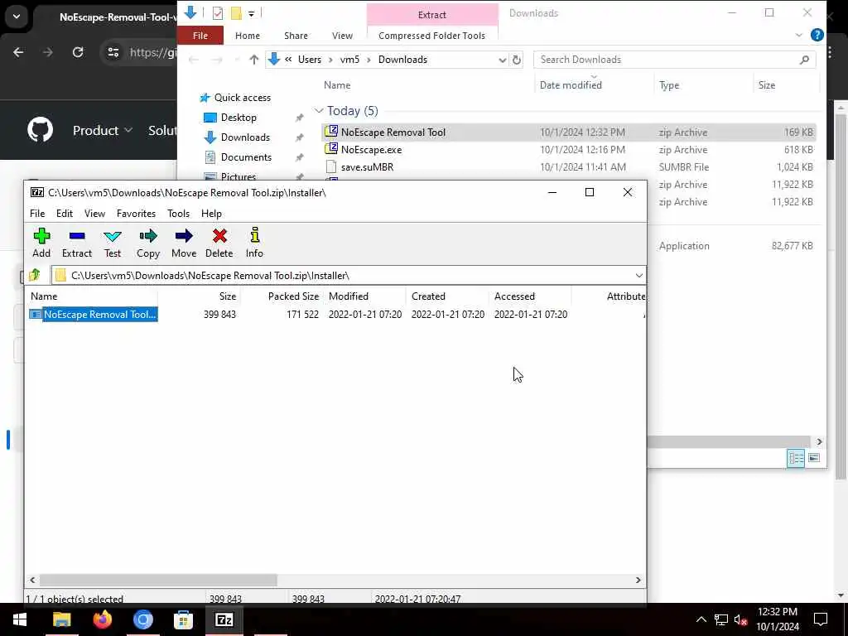848x636 pixels.
Task: Select NoEscape Removal Tool zip in Explorer
Action: 568,132
